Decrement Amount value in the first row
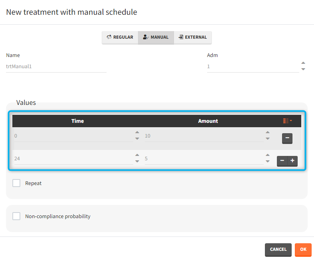Screen dimensions: 314x260 (268, 139)
